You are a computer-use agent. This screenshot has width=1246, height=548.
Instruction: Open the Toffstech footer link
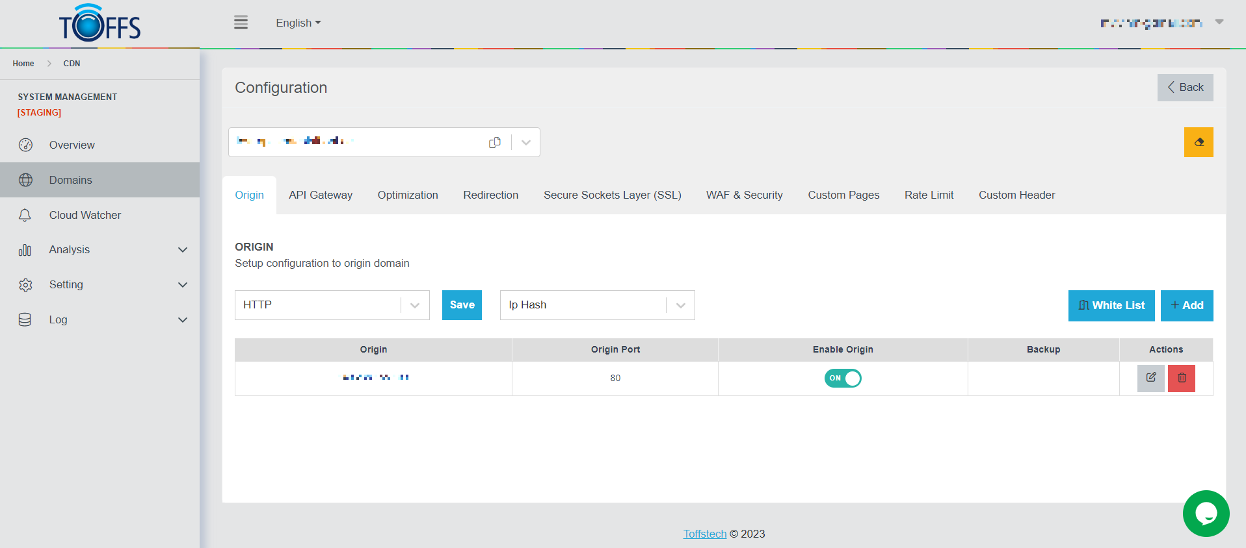pos(704,534)
